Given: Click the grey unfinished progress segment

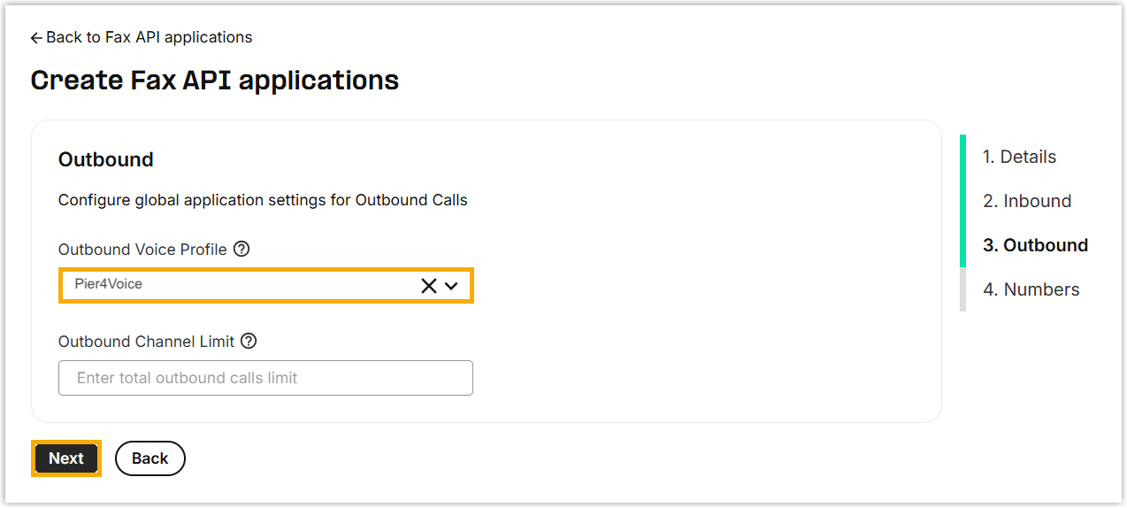Looking at the screenshot, I should pos(962,289).
